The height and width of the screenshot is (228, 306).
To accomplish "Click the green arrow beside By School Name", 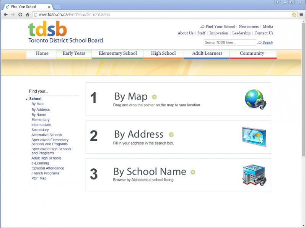I will pos(193,172).
